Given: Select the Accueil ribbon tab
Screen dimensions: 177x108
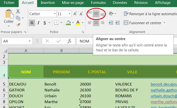Looking at the screenshot, I should pos(28,3).
